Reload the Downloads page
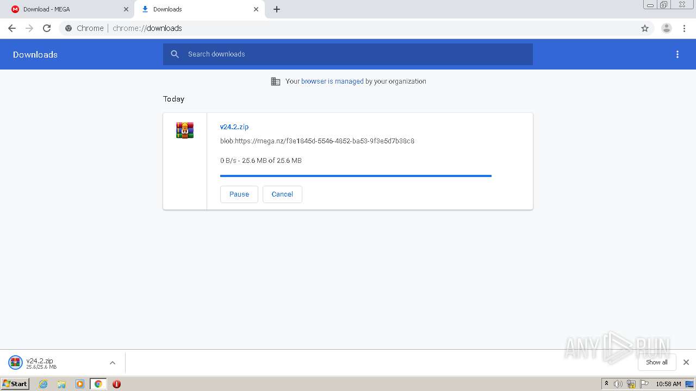The height and width of the screenshot is (391, 696). [47, 28]
